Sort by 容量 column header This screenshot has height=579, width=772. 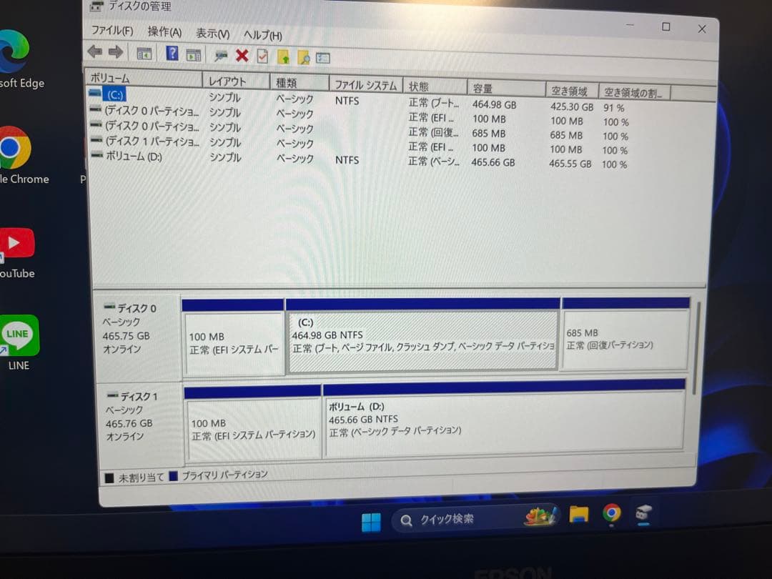(506, 89)
